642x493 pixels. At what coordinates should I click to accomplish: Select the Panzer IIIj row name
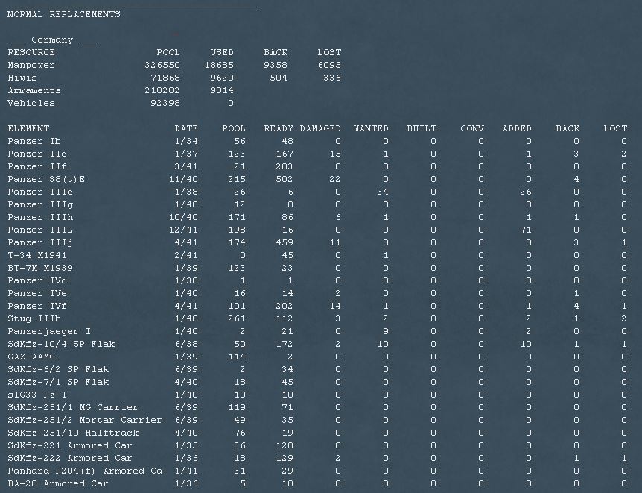point(40,243)
